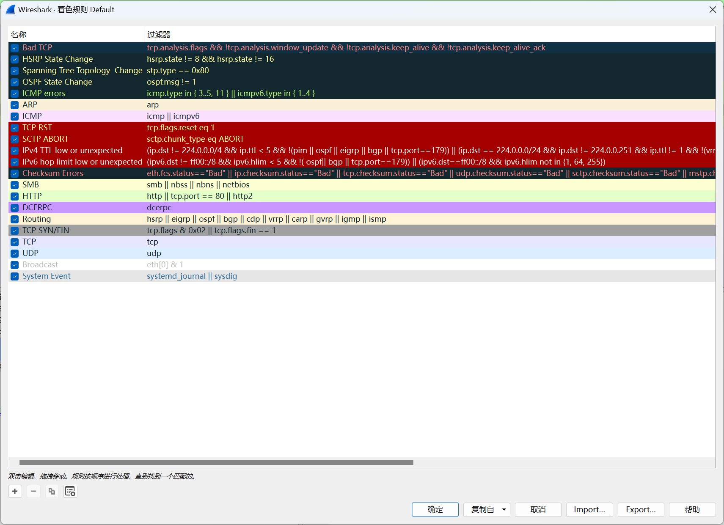Click the routing protocols hsrp || eigrp filter

pyautogui.click(x=267, y=219)
